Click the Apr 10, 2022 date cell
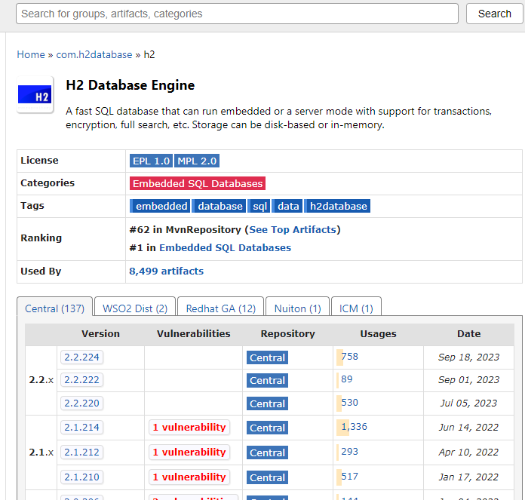This screenshot has width=525, height=500. (468, 452)
